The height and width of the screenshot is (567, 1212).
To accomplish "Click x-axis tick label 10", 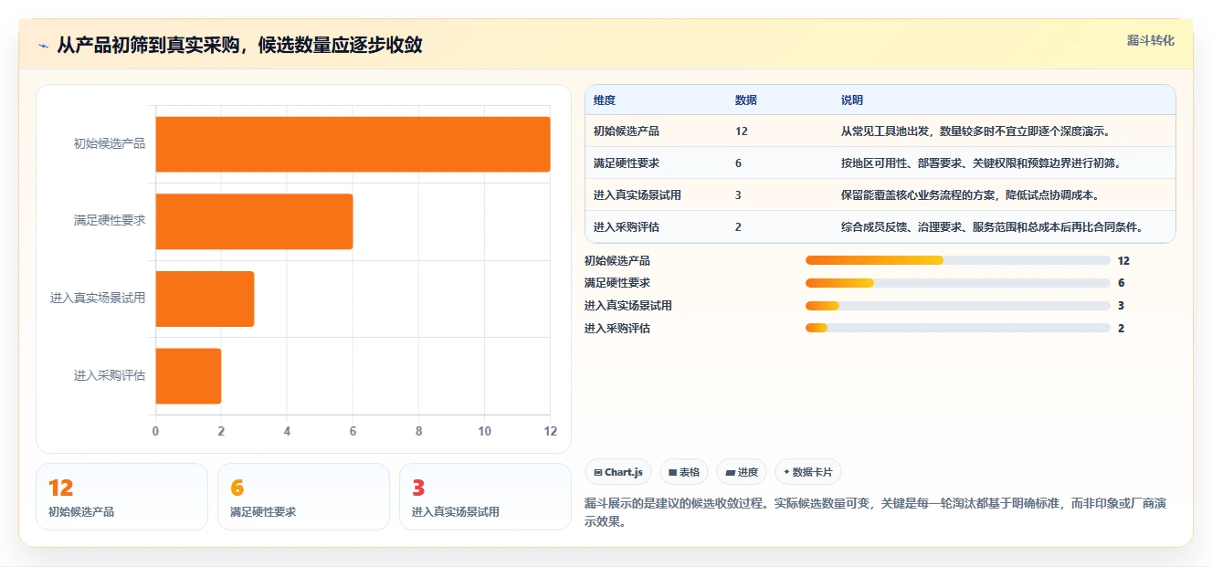I will [484, 432].
